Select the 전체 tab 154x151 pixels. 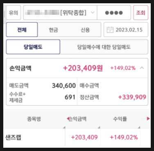(22, 30)
